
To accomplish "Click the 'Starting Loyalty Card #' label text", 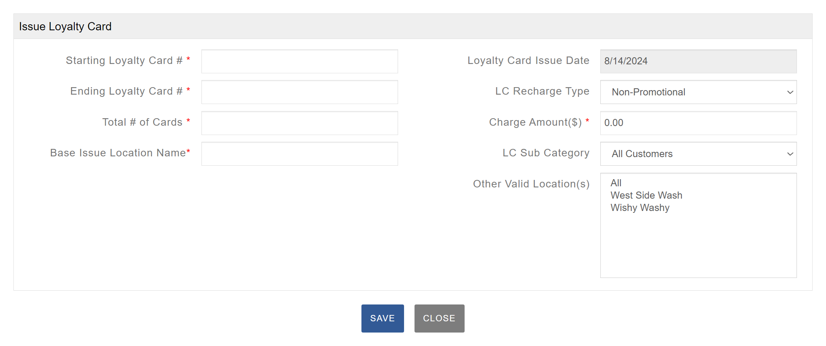I will [x=124, y=61].
